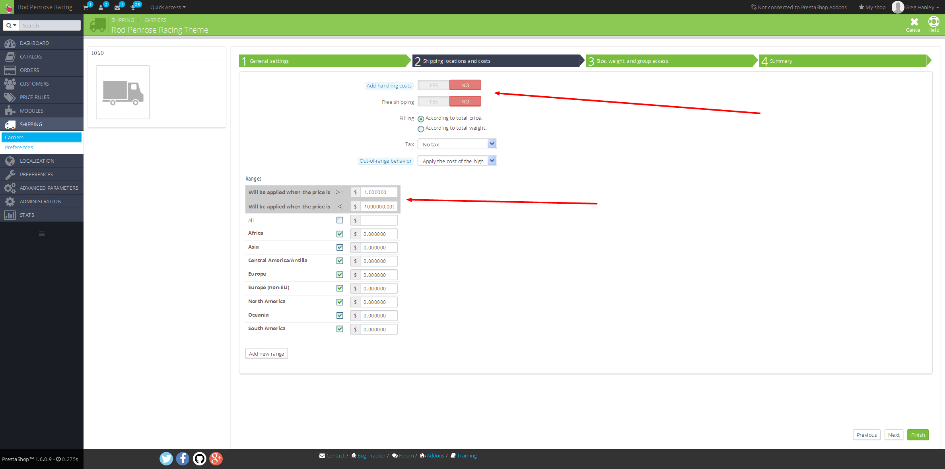The image size is (945, 469).
Task: Open the Quick Access menu
Action: (168, 8)
